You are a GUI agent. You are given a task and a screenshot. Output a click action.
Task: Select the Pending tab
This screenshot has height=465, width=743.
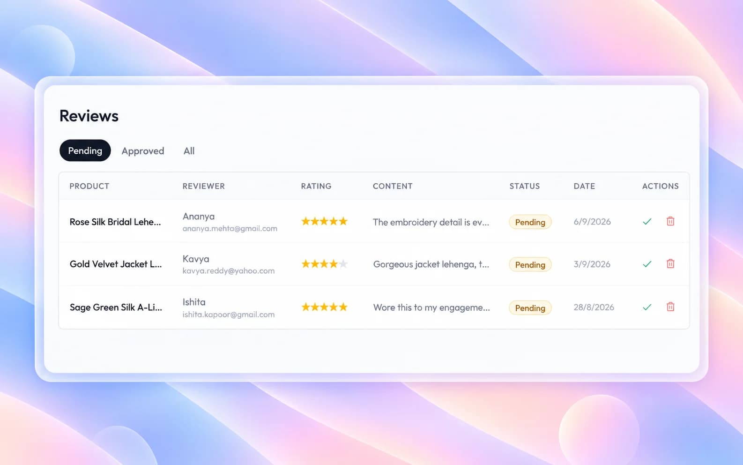click(x=85, y=150)
